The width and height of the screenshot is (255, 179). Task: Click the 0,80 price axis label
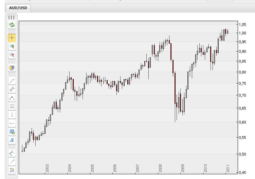tap(242, 72)
